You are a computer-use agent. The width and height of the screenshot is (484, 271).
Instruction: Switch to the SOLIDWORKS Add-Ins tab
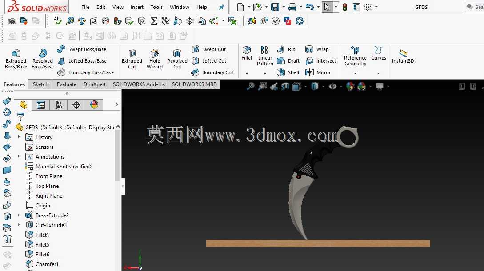click(x=139, y=84)
